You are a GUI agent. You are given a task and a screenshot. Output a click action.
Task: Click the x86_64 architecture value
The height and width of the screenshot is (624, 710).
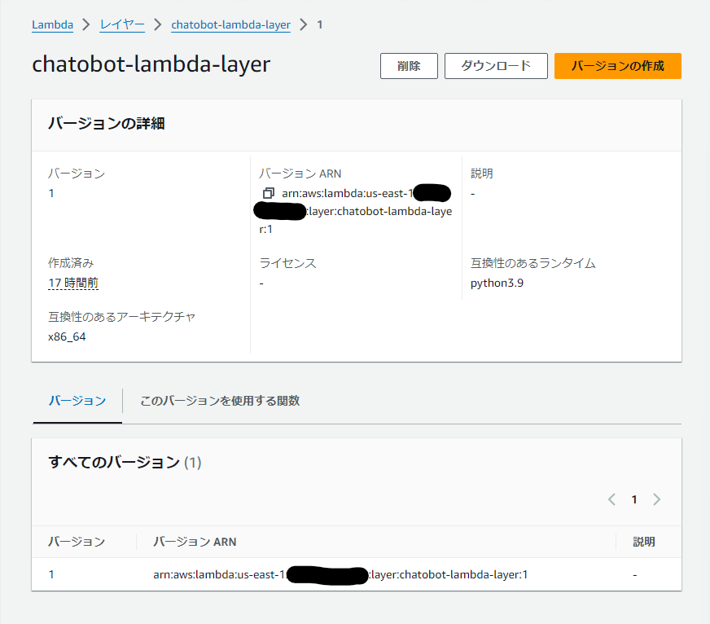coord(67,336)
